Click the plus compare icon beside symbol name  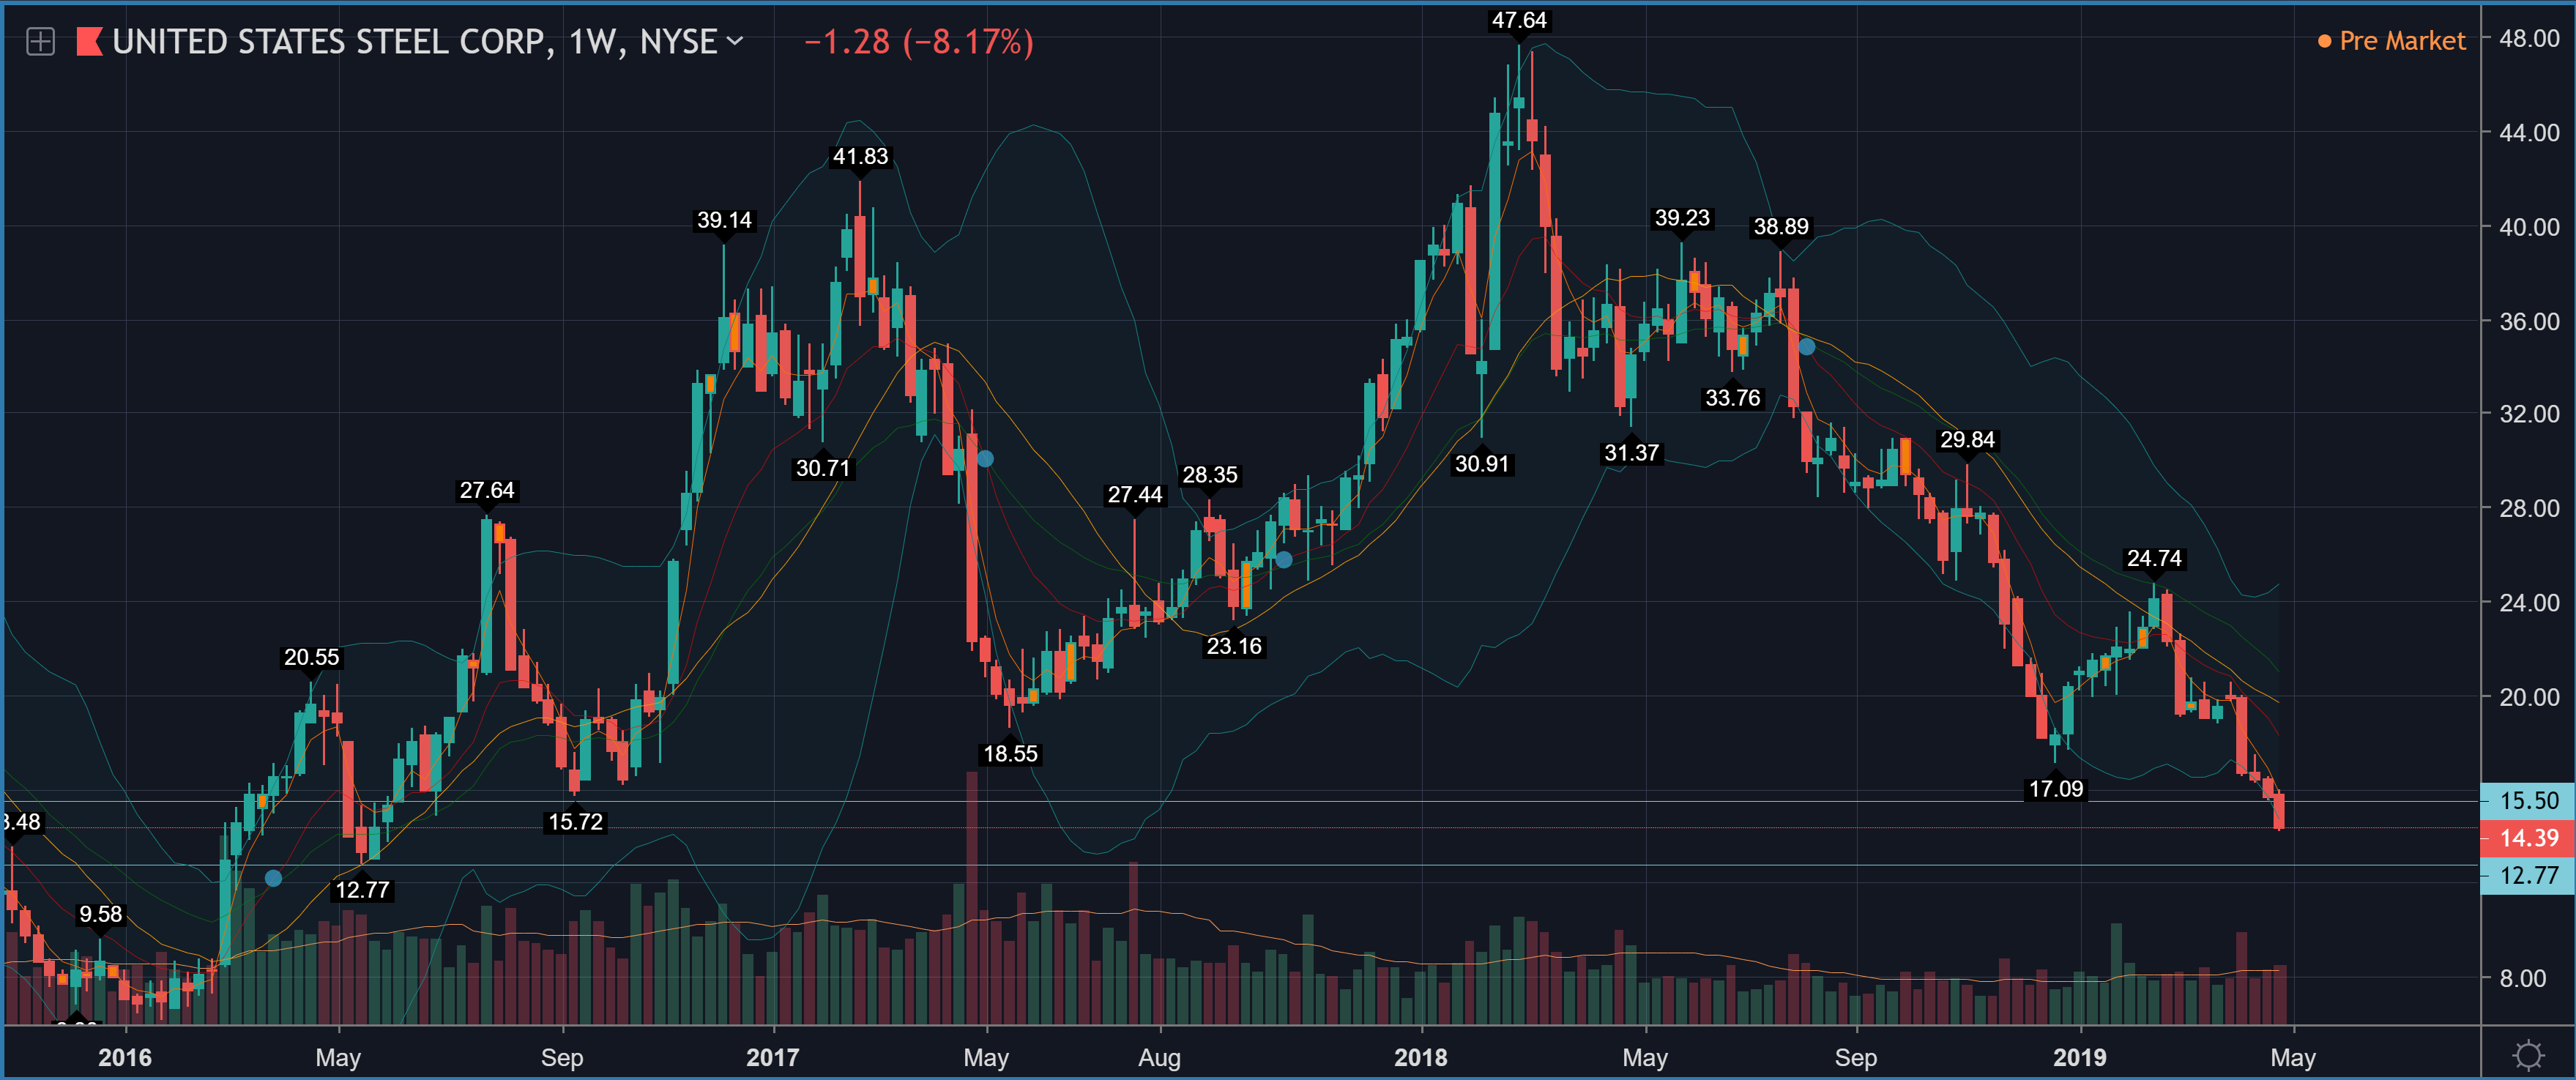click(x=40, y=42)
